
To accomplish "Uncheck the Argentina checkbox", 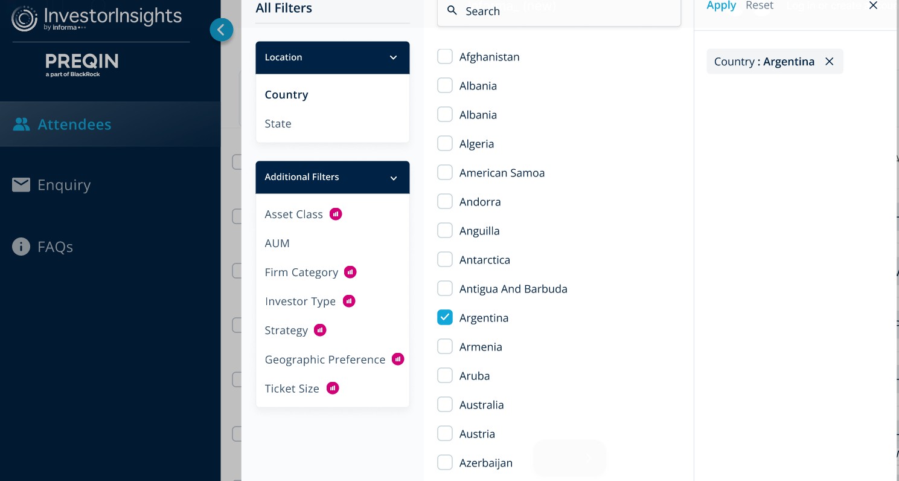I will (x=445, y=318).
